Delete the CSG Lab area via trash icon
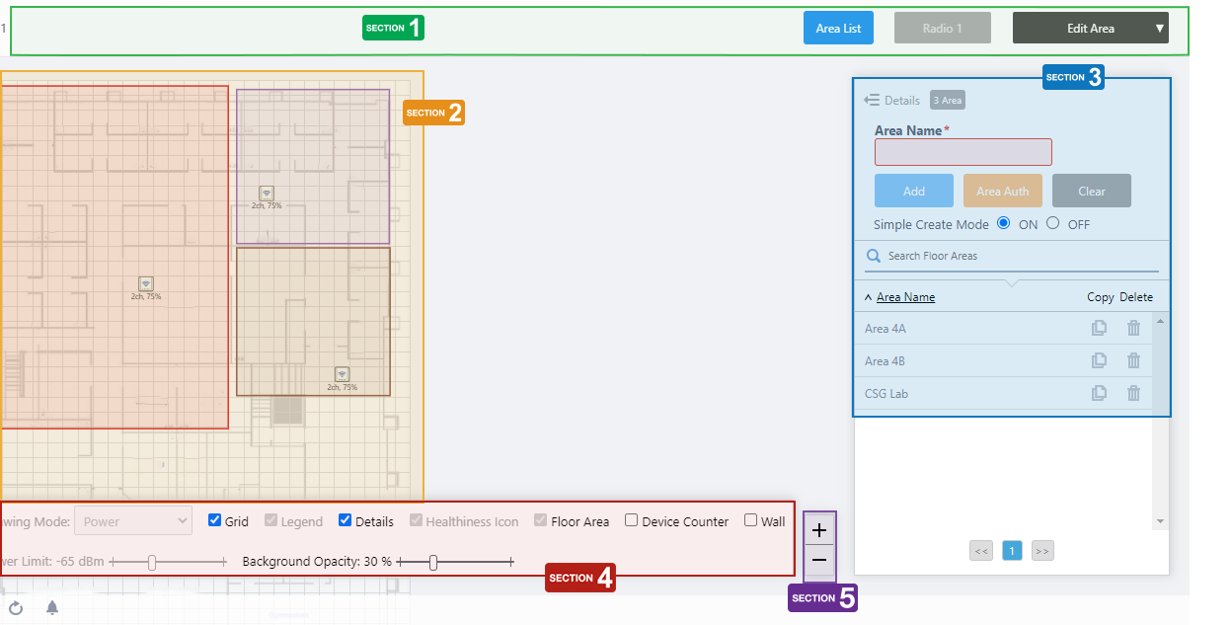Image resolution: width=1232 pixels, height=625 pixels. pos(1133,393)
